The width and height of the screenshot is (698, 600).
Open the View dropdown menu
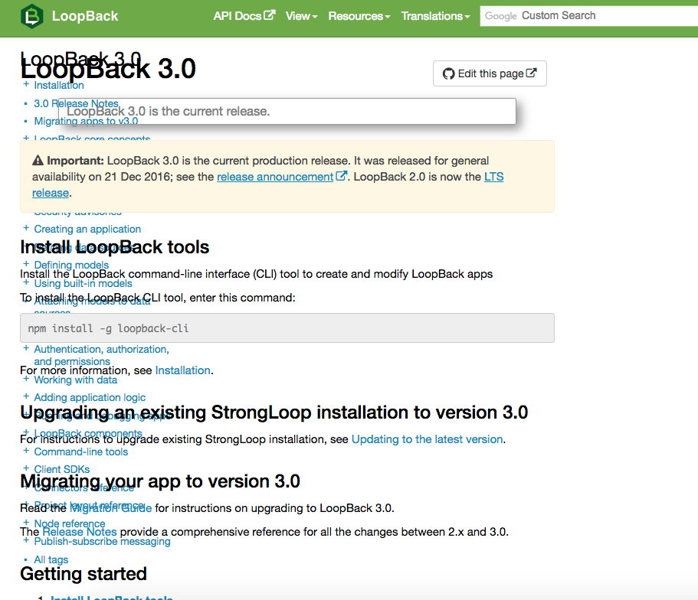(301, 15)
